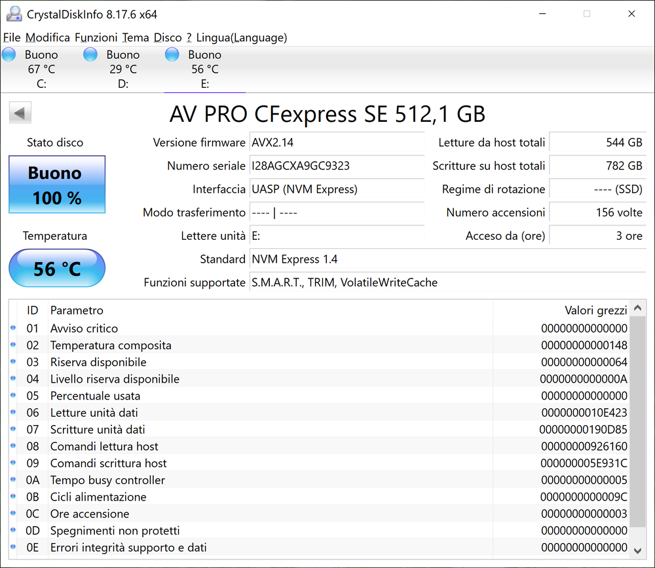The image size is (655, 568).
Task: Click the Stato disco label
Action: pos(55,143)
